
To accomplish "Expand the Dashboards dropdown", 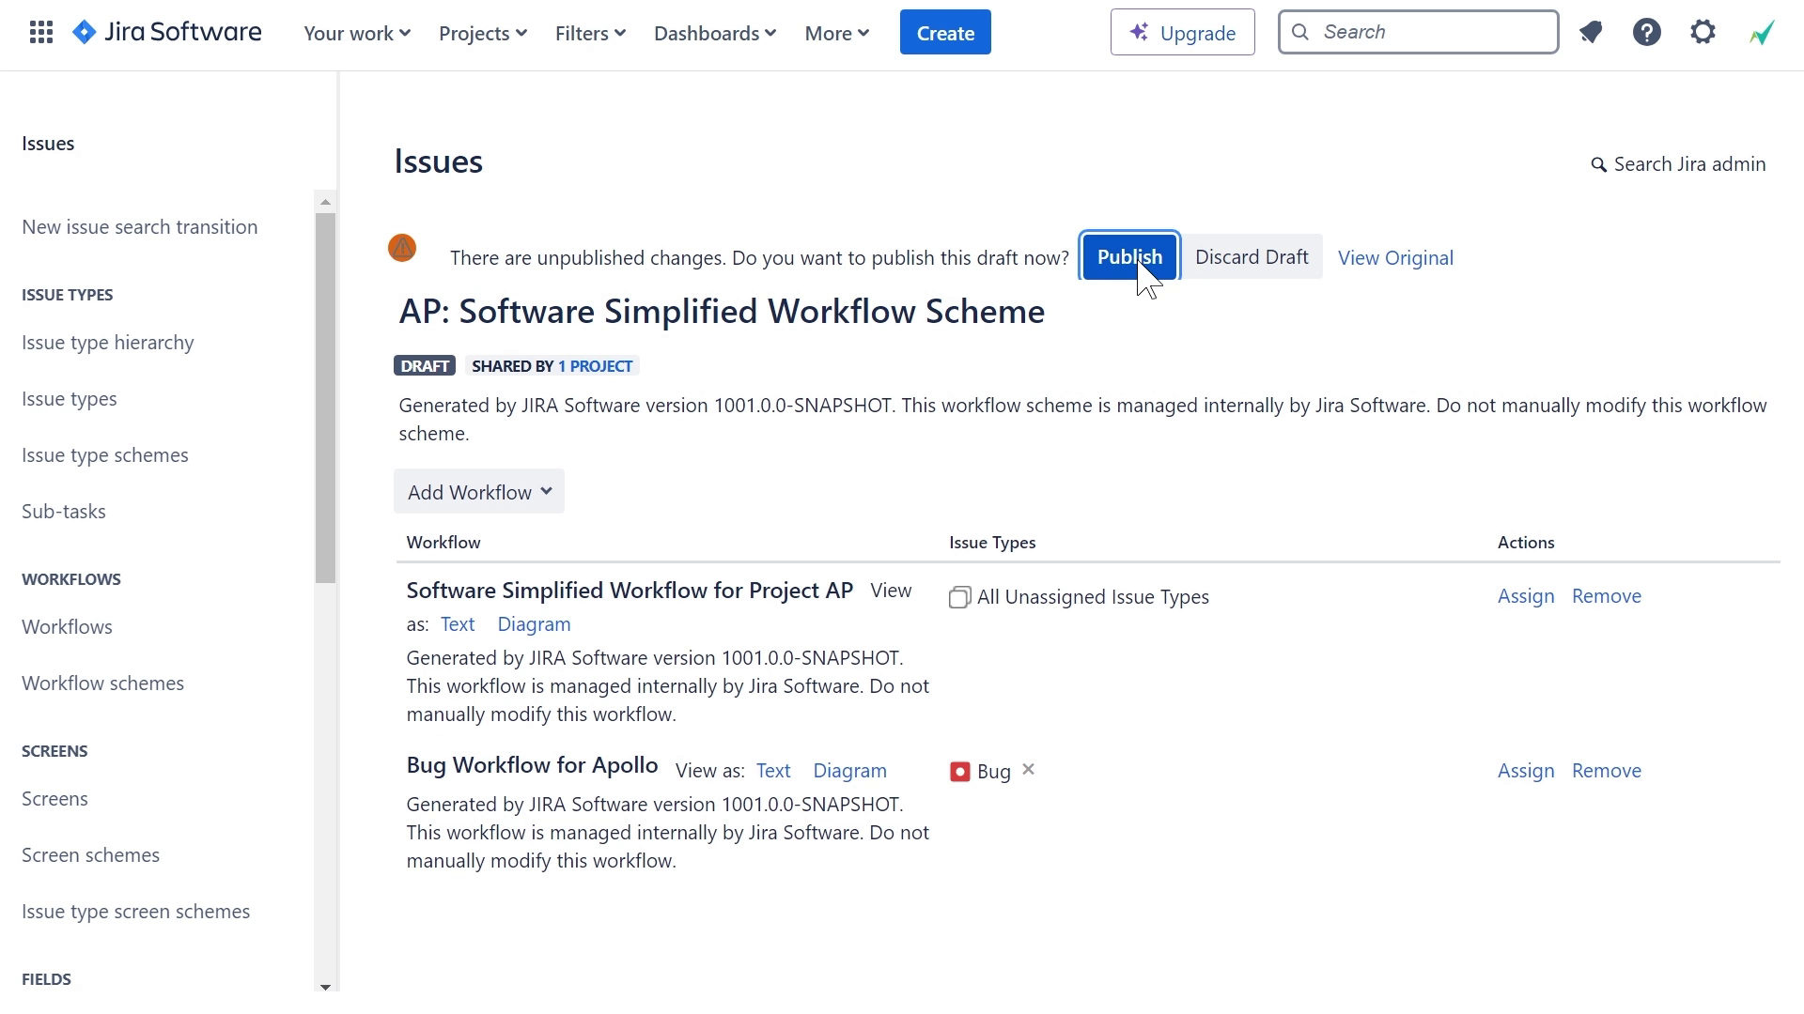I will [713, 33].
